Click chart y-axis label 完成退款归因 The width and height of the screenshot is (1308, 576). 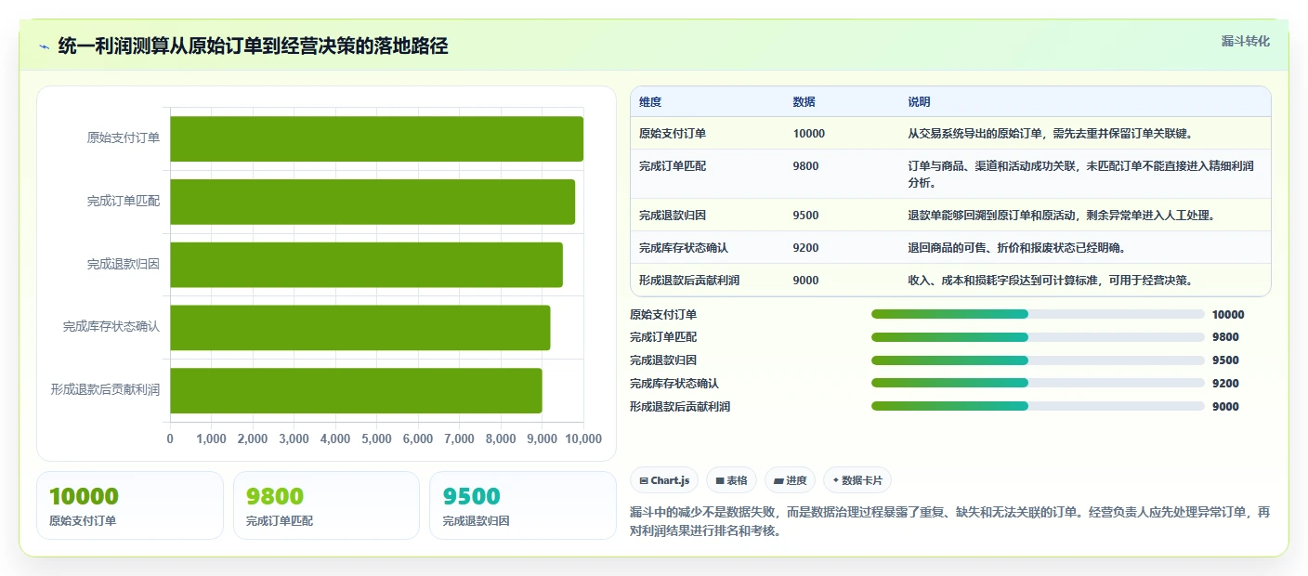click(124, 264)
